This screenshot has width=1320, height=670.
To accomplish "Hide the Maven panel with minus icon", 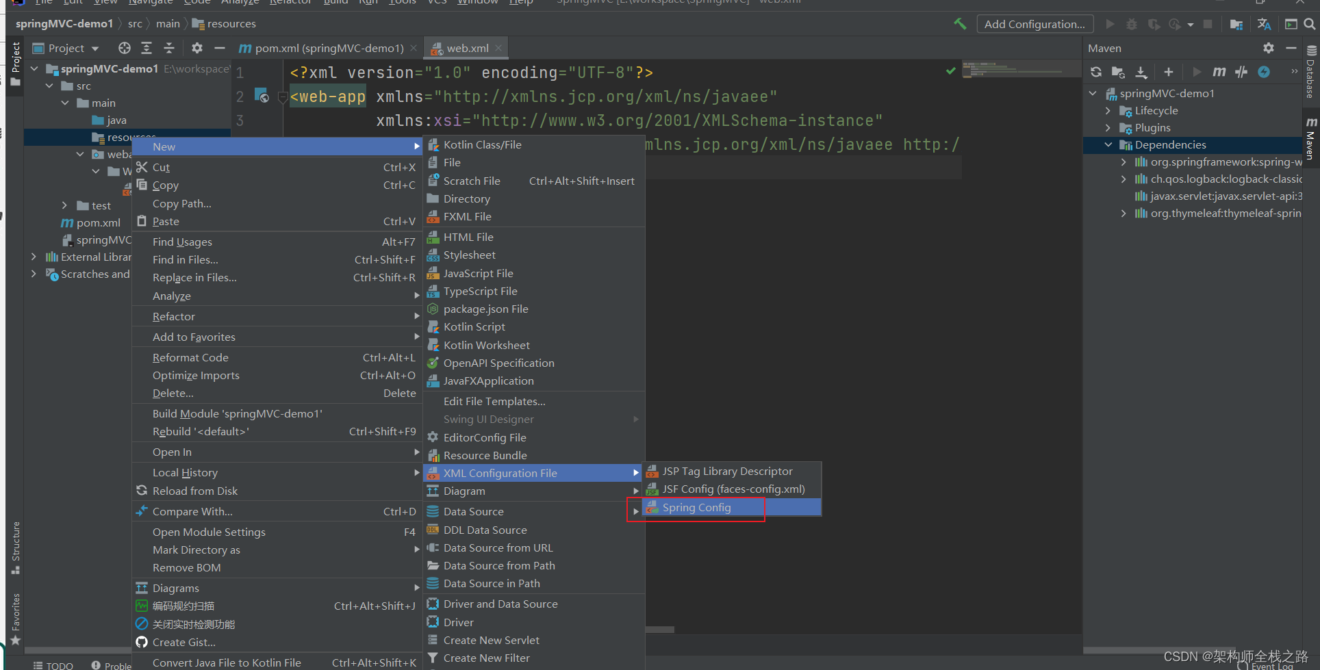I will tap(1291, 48).
